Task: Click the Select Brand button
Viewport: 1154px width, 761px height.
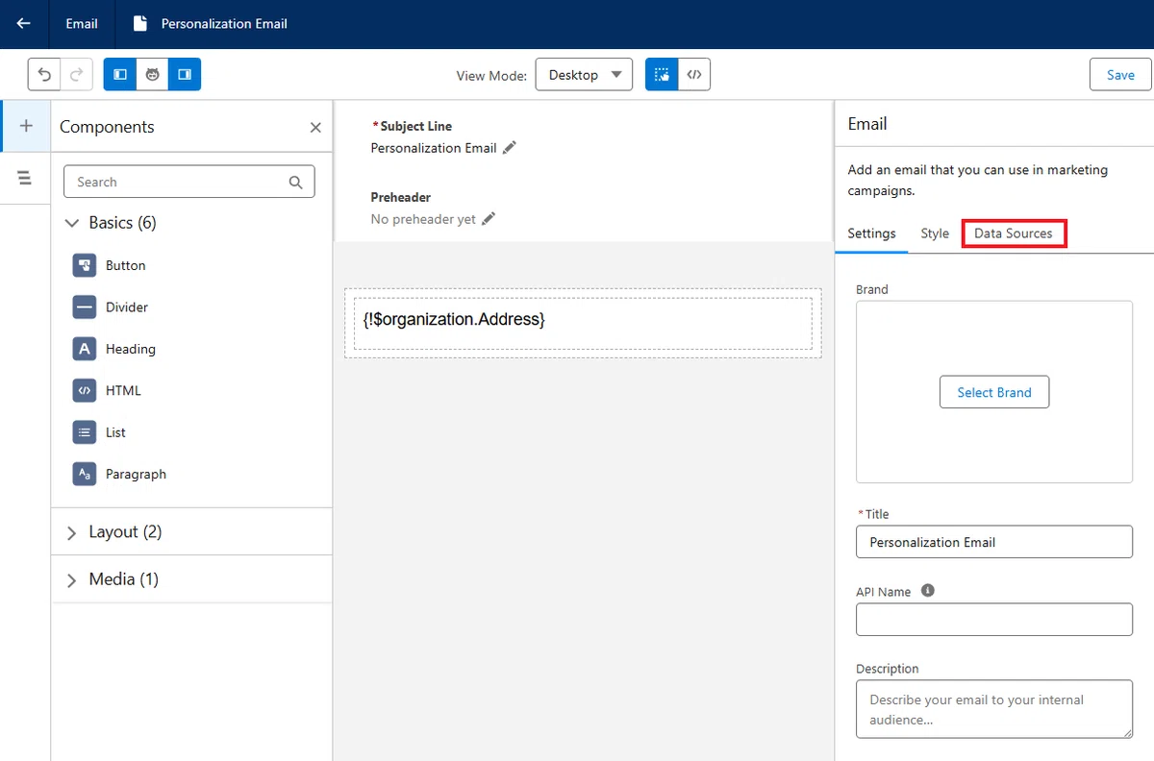Action: pos(994,392)
